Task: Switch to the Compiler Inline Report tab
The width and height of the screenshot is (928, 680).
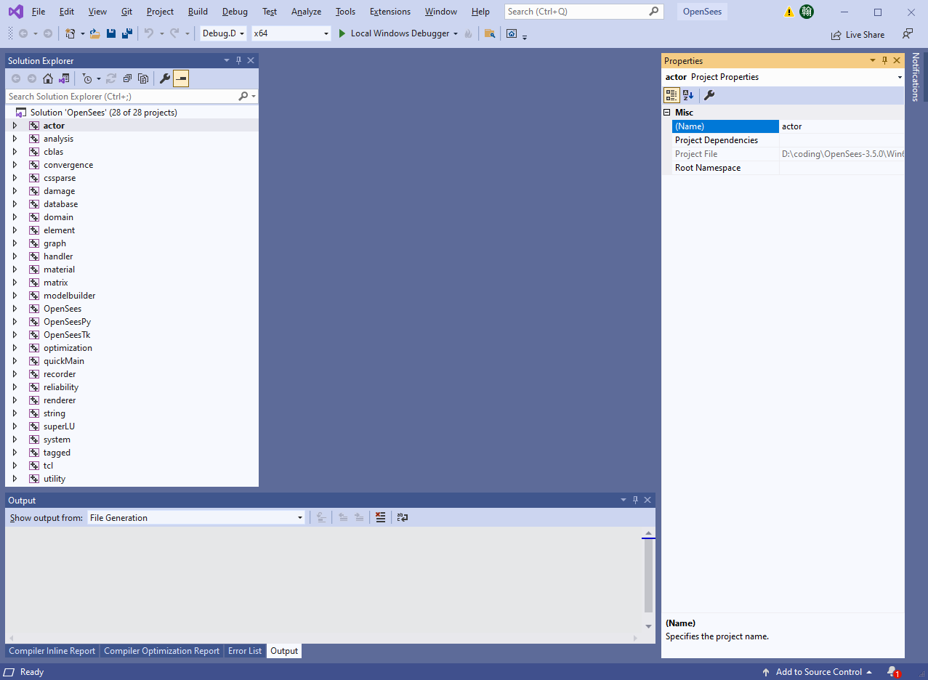Action: pos(52,651)
